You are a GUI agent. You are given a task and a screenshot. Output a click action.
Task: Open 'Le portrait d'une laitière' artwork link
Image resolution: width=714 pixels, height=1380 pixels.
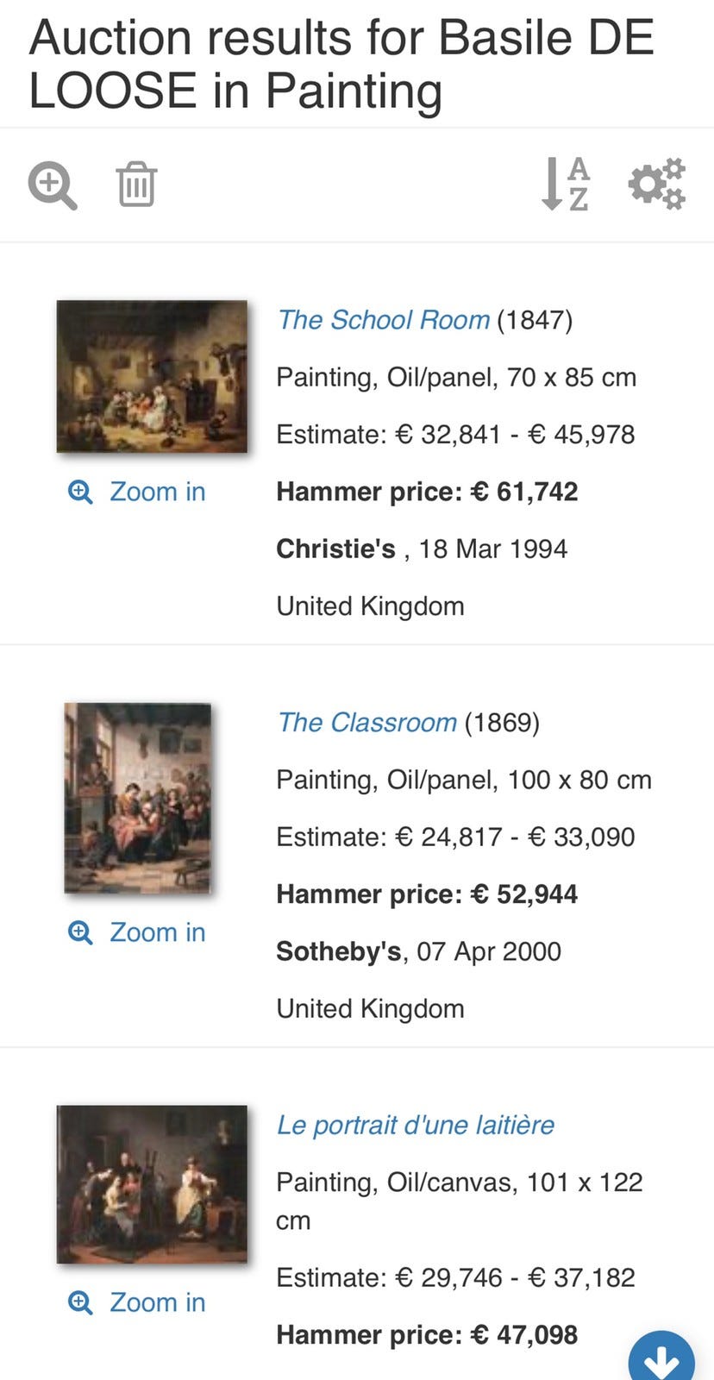(415, 1125)
